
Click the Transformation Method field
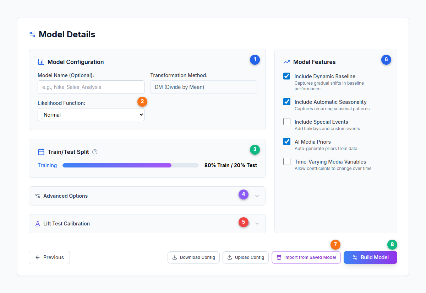203,87
